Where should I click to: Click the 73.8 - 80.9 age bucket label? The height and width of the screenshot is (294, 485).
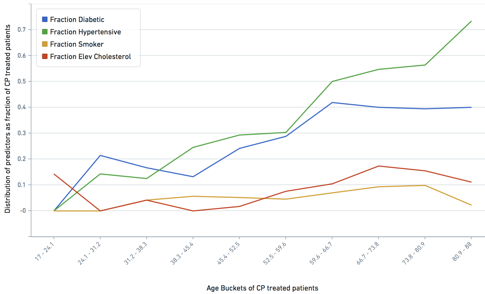(414, 253)
